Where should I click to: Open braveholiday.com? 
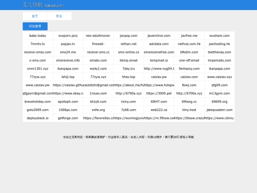click(x=38, y=102)
